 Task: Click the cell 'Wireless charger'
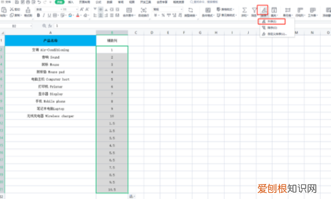click(50, 116)
